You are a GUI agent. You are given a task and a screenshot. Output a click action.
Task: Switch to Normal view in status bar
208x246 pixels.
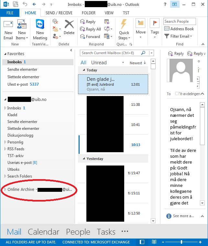point(142,242)
